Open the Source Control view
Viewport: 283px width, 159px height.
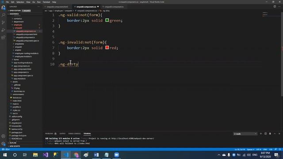tap(3, 23)
